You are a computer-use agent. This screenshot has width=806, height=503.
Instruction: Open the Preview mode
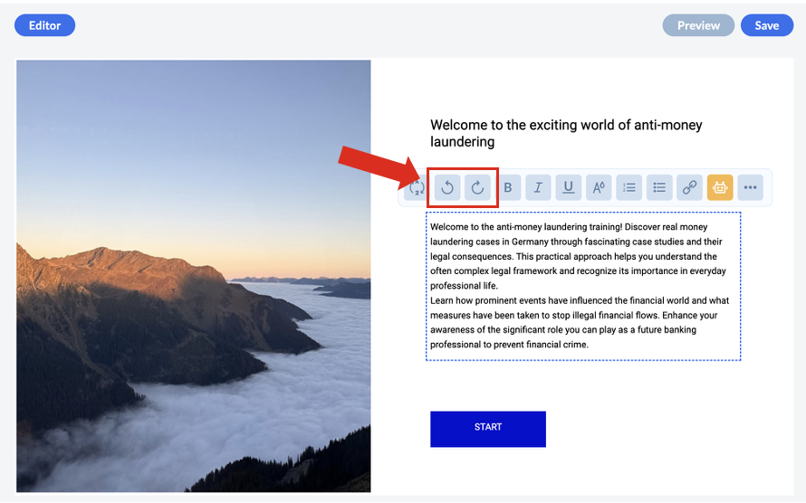tap(698, 25)
